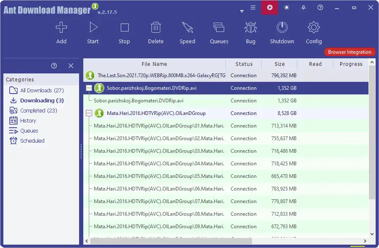Click the horizontal scrollbar thumb
This screenshot has width=379, height=248.
pos(171,241)
